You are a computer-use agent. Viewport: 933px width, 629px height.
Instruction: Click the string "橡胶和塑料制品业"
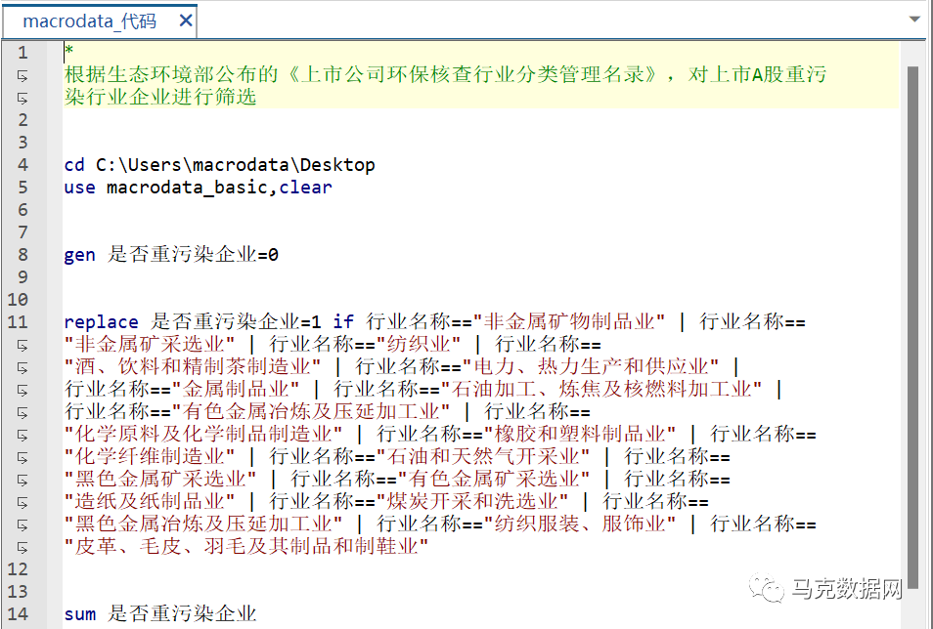pyautogui.click(x=580, y=434)
